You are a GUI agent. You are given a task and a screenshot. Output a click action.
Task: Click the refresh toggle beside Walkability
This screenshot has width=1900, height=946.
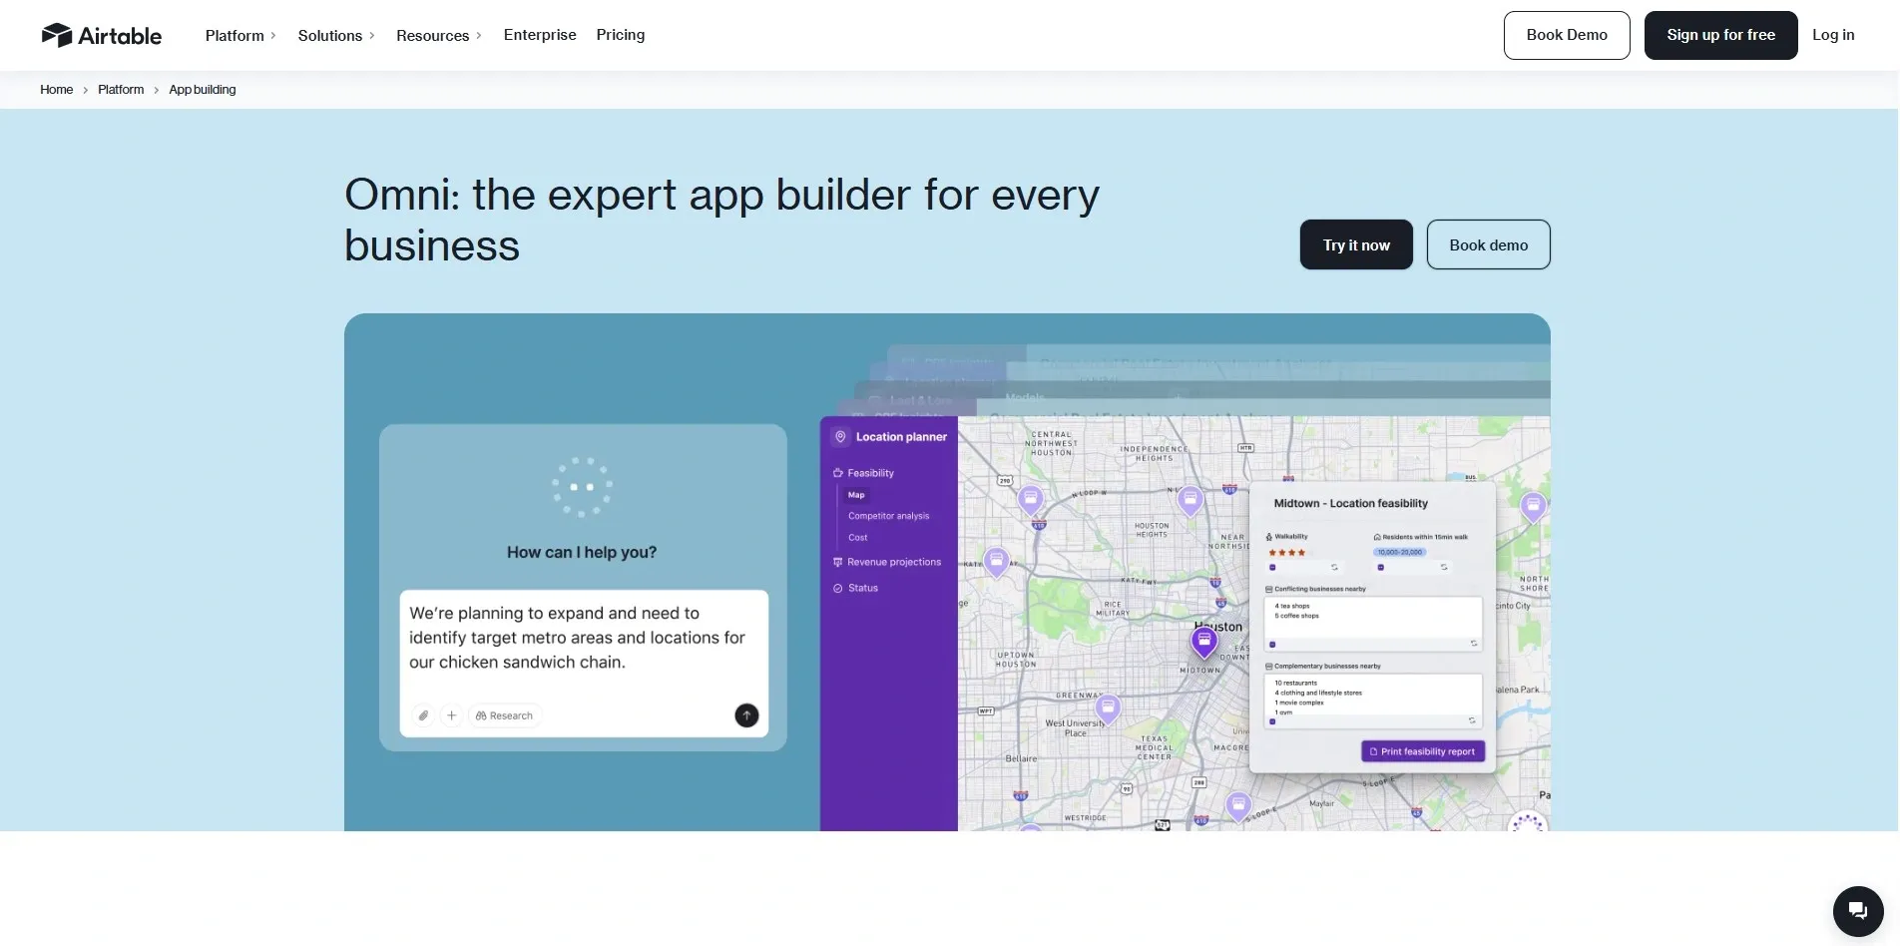(x=1334, y=568)
